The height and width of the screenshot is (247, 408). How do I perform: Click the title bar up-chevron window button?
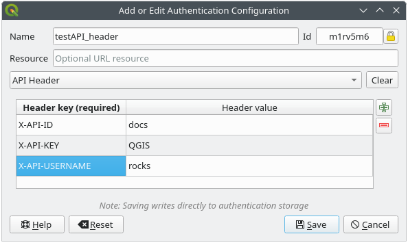[x=380, y=11]
